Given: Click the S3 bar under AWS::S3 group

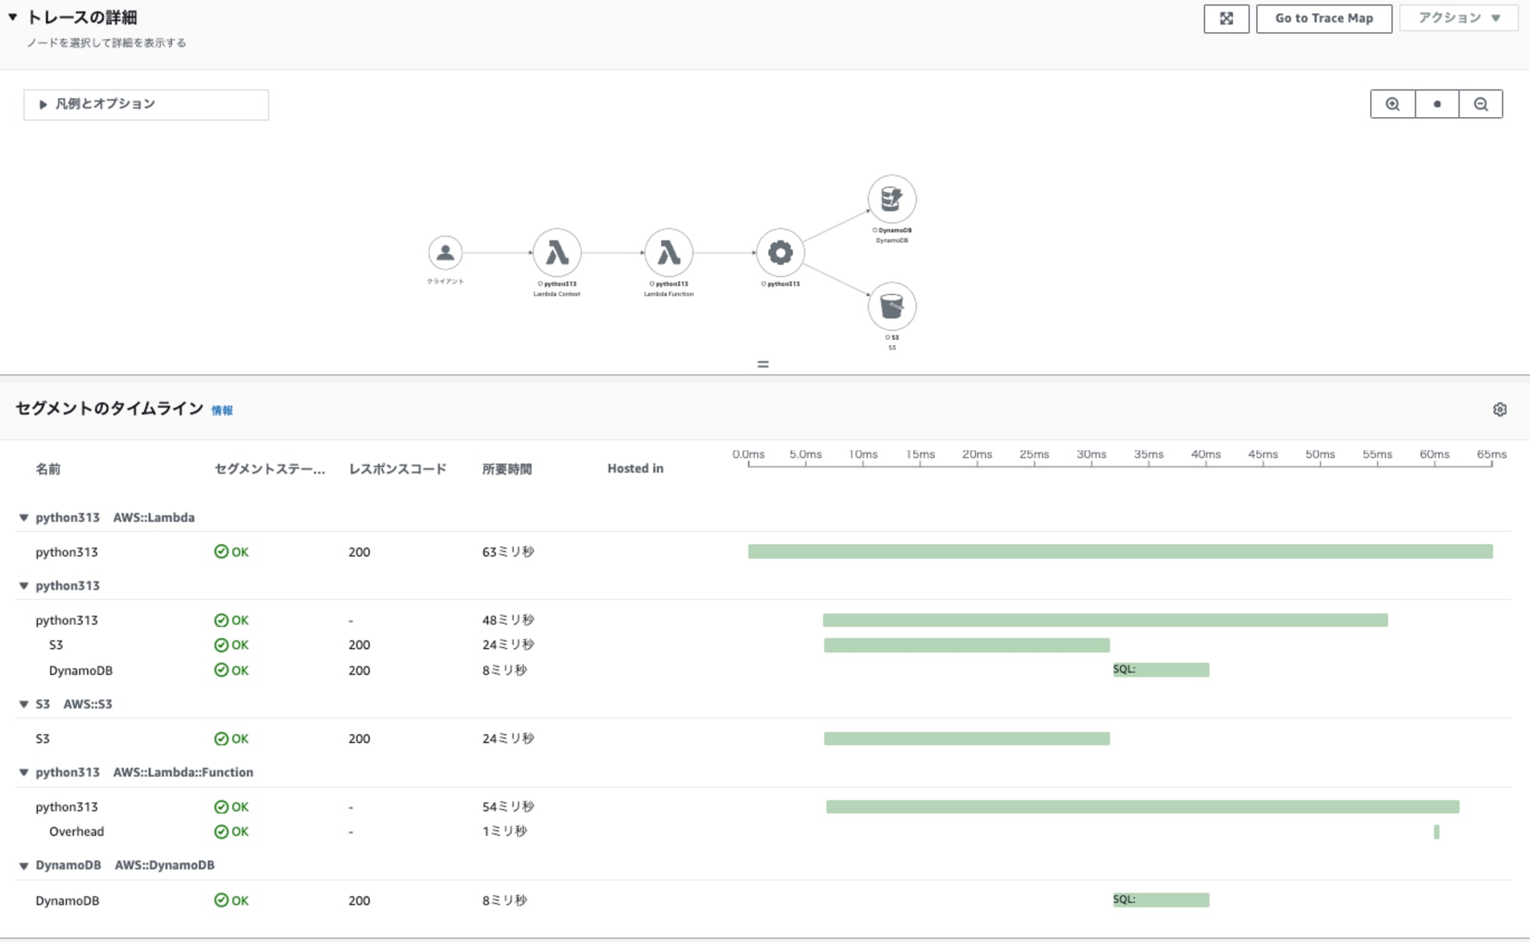Looking at the screenshot, I should pyautogui.click(x=967, y=738).
